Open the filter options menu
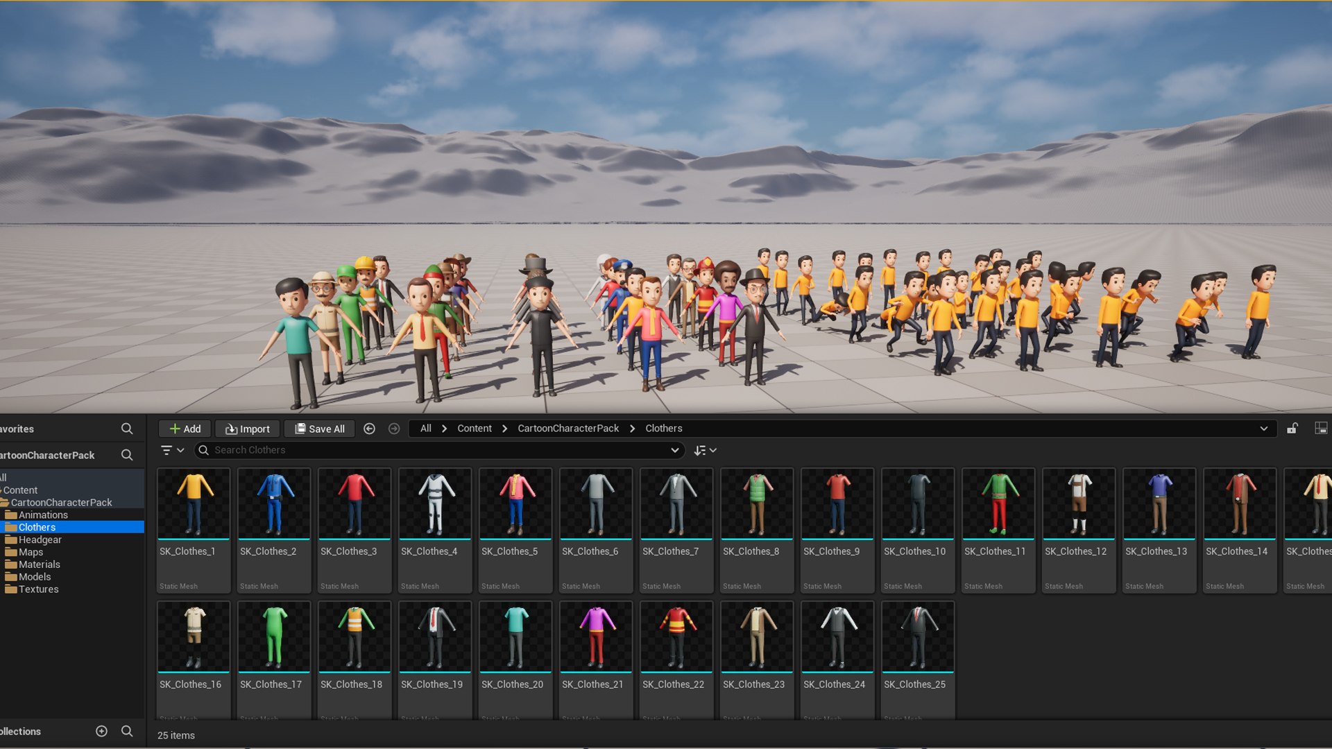This screenshot has height=749, width=1332. (x=172, y=450)
